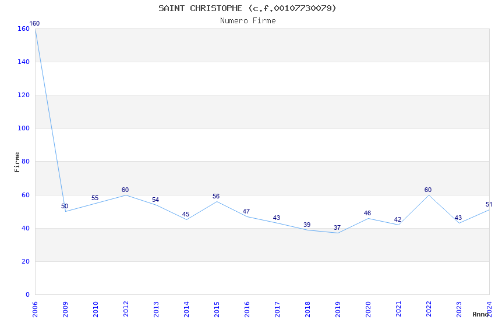Click the 100 tick on y-axis
This screenshot has width=495, height=320.
point(24,128)
